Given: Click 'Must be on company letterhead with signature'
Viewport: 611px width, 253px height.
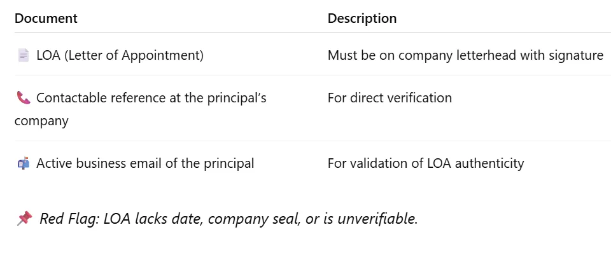Looking at the screenshot, I should click(465, 55).
